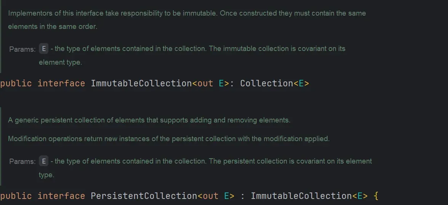
Task: Click the 'Modification operations return new instances' line
Action: coord(168,139)
